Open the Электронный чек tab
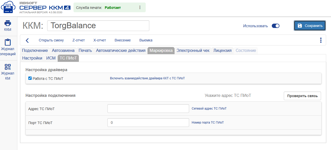 coord(193,50)
